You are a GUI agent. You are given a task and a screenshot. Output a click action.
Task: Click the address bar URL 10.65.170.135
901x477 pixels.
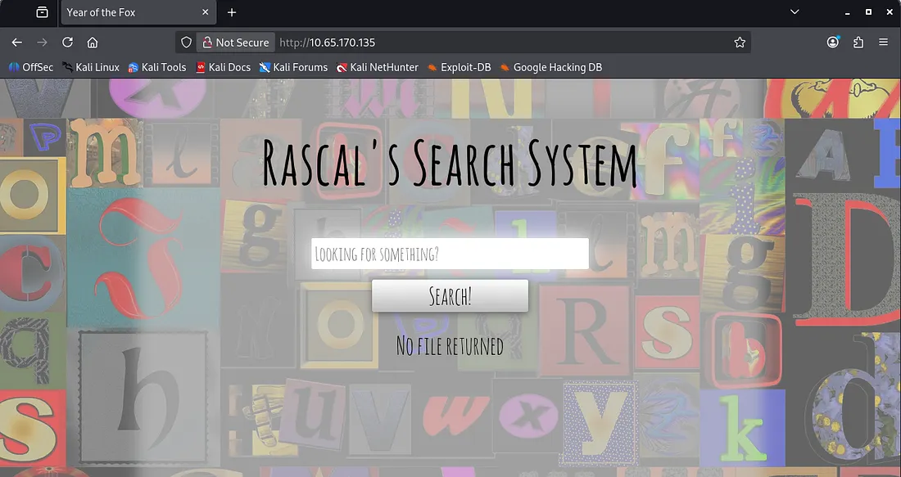pos(328,43)
